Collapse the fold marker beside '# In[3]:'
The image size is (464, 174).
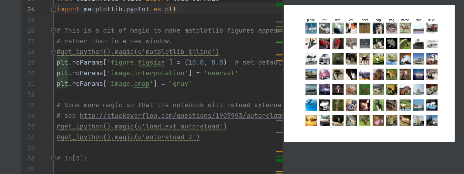(x=54, y=159)
